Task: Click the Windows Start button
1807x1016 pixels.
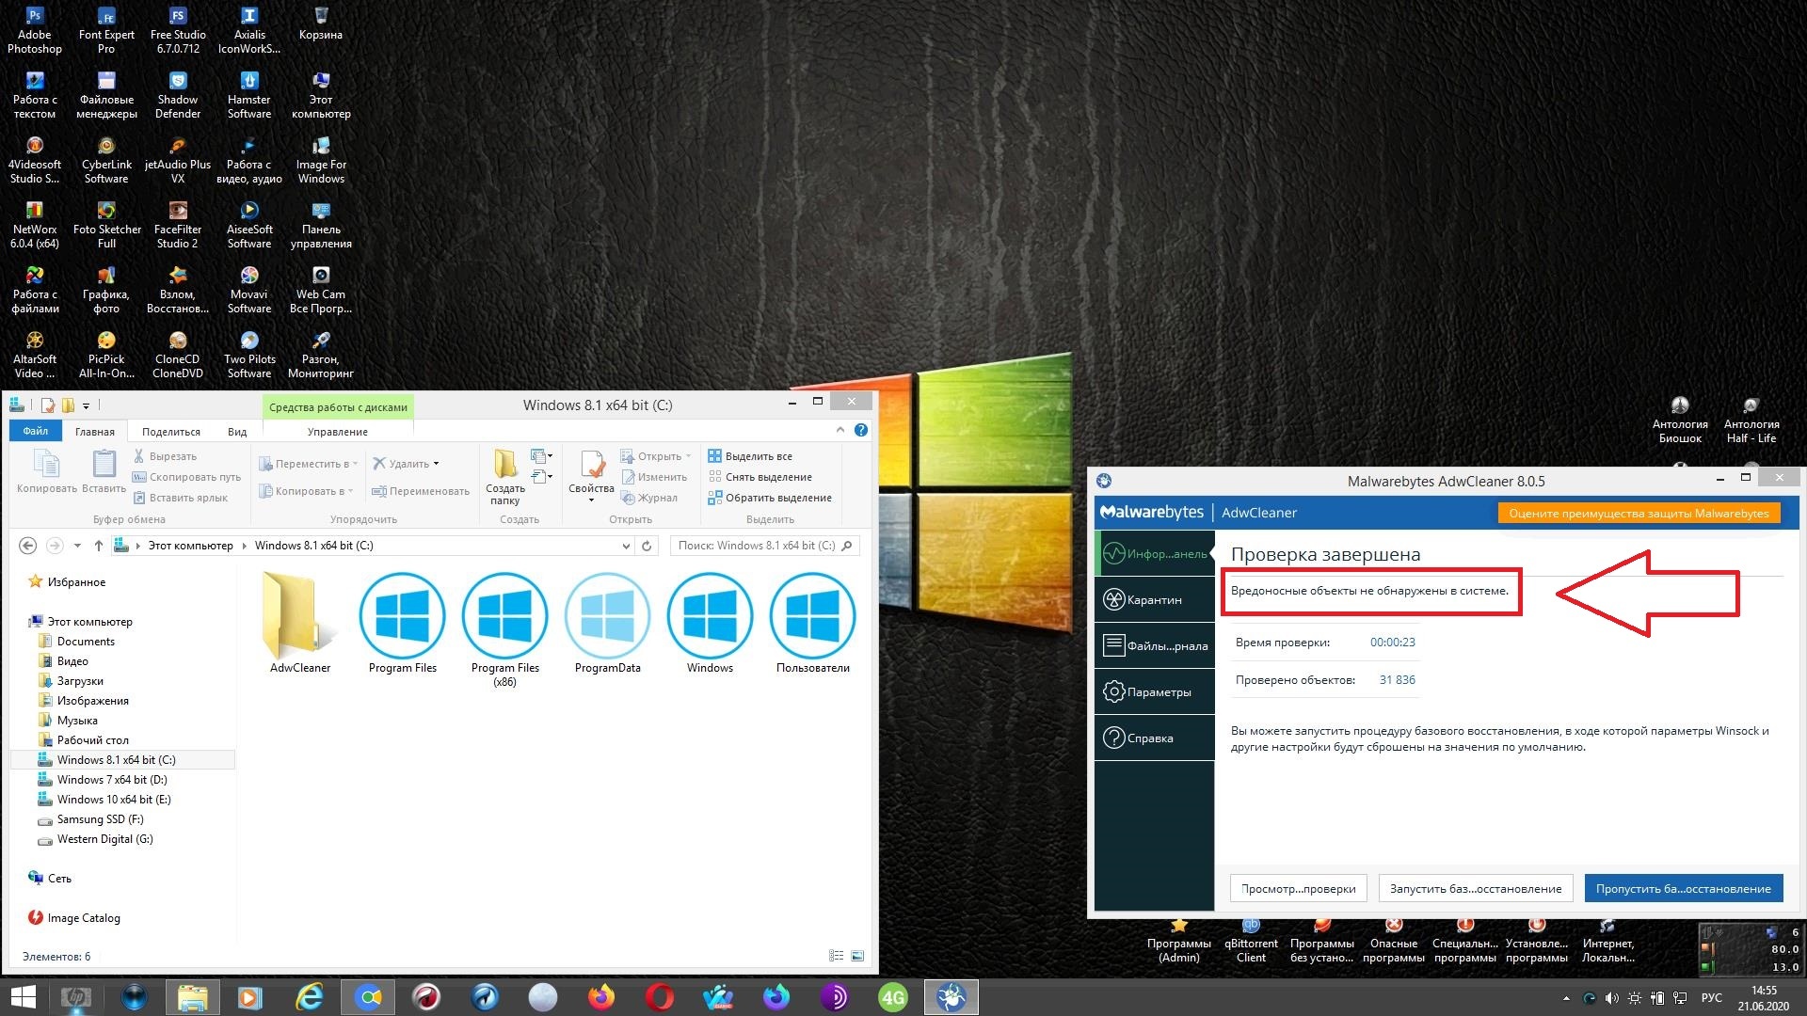Action: point(23,997)
